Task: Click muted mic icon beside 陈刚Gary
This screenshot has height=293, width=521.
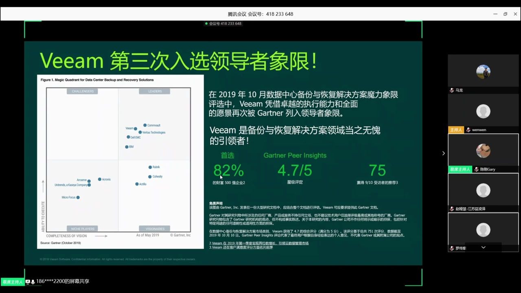Action: pyautogui.click(x=476, y=169)
